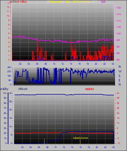This screenshot has height=151, width=127.
Task: Click the red 40 on the temperature axis
Action: (118, 93)
